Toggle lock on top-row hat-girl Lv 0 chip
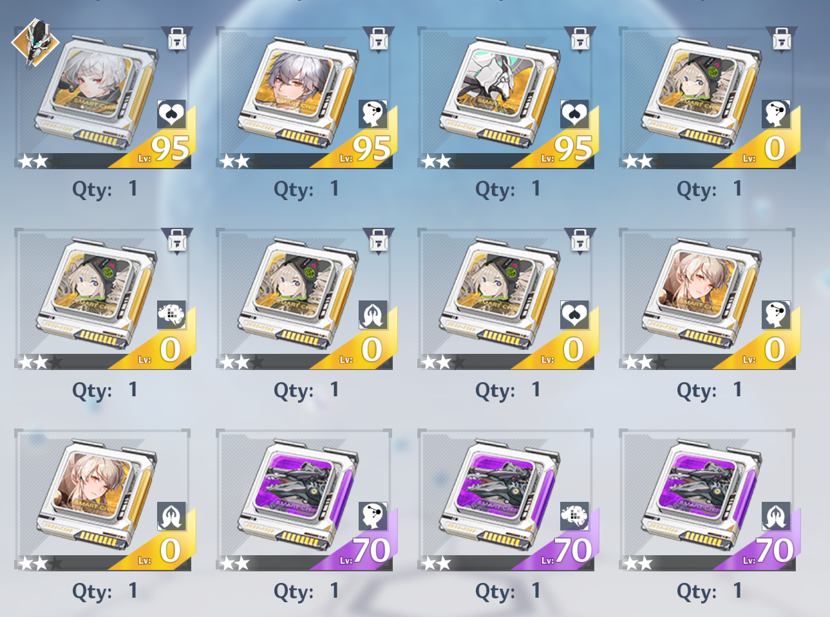The width and height of the screenshot is (830, 617). [x=782, y=40]
